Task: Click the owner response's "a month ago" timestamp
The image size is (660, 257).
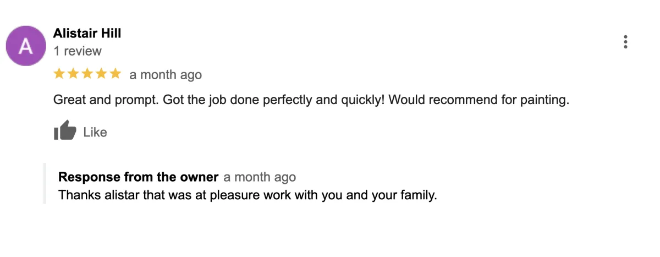Action: pyautogui.click(x=260, y=177)
